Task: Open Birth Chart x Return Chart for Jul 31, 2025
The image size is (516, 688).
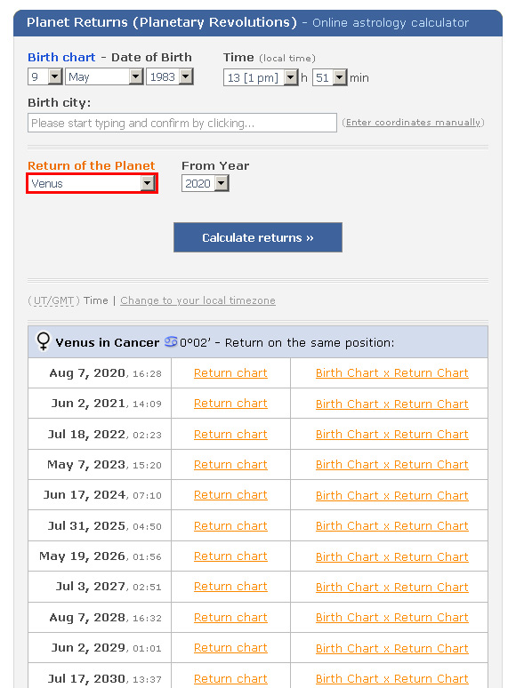Action: click(391, 525)
